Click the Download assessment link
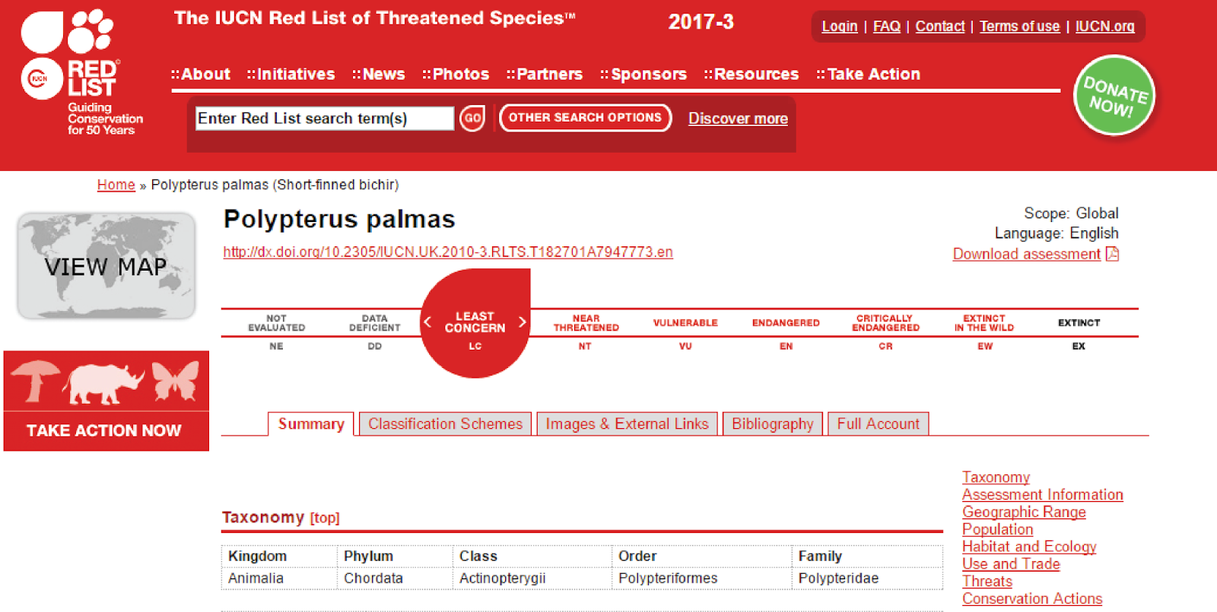Viewport: 1217px width, 612px height. click(1027, 254)
